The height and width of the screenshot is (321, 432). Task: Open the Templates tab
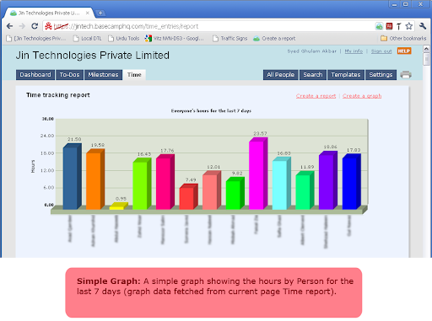(x=346, y=75)
